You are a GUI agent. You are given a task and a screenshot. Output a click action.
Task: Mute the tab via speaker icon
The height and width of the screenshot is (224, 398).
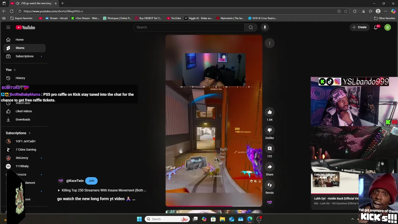[17, 3]
